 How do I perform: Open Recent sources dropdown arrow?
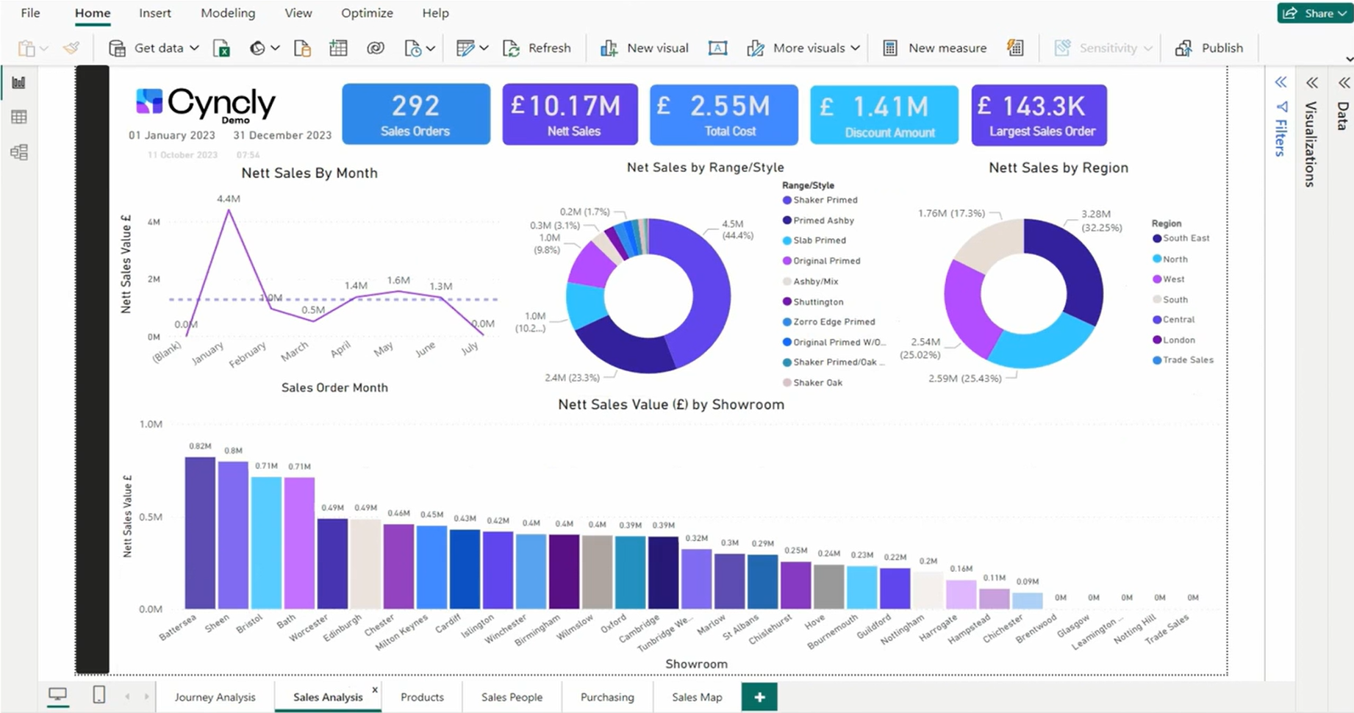coord(431,49)
